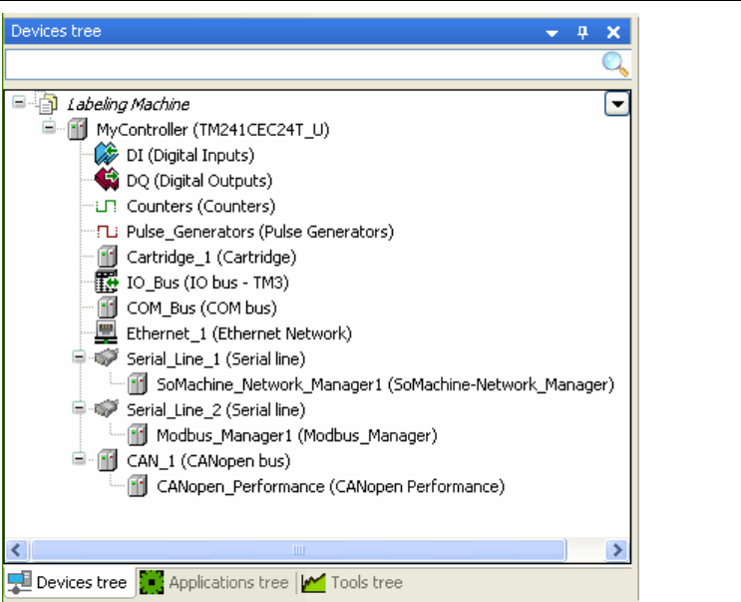741x602 pixels.
Task: Select DQ (Digital Outputs) label
Action: click(x=199, y=181)
